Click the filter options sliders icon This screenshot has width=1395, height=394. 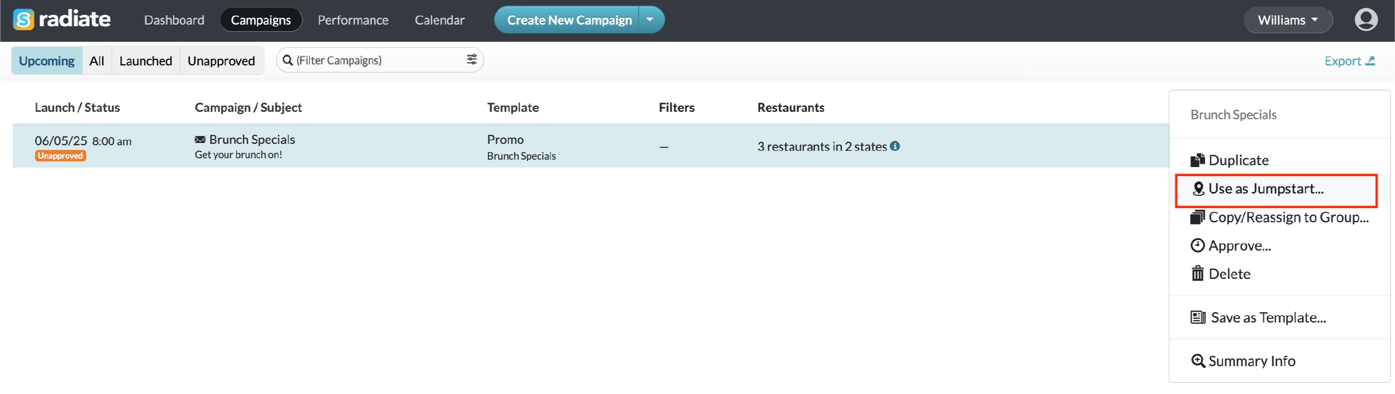click(471, 59)
